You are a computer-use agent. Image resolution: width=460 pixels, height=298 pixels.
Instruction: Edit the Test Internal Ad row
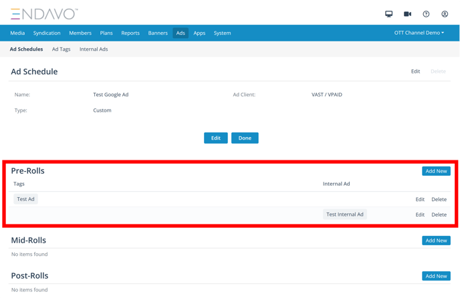420,214
